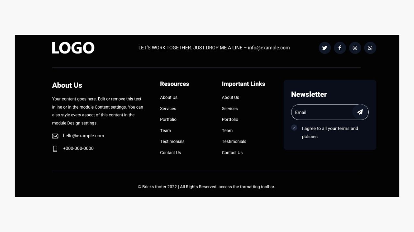Viewport: 414px width, 232px height.
Task: Open Testimonials under Resources
Action: tap(172, 141)
